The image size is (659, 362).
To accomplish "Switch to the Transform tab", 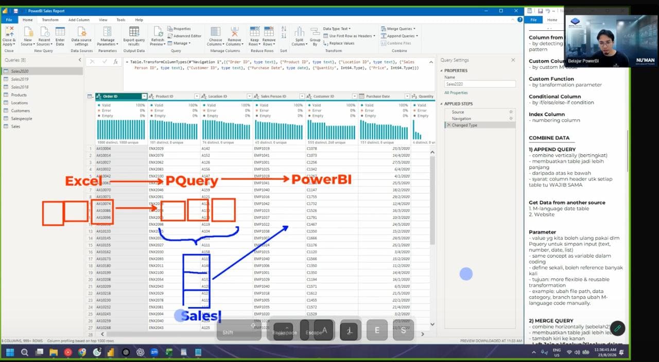I will tap(50, 20).
